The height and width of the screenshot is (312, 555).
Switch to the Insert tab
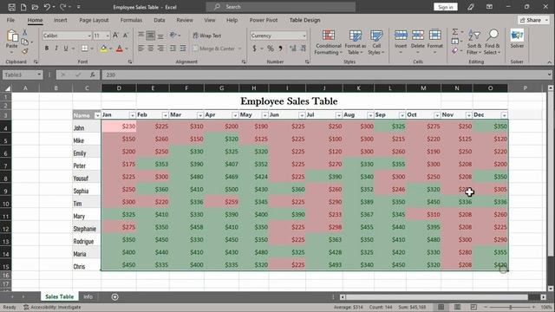tap(60, 20)
